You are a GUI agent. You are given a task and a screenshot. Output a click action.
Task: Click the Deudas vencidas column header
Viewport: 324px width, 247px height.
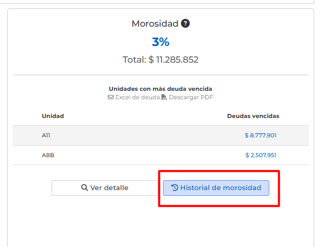click(253, 116)
